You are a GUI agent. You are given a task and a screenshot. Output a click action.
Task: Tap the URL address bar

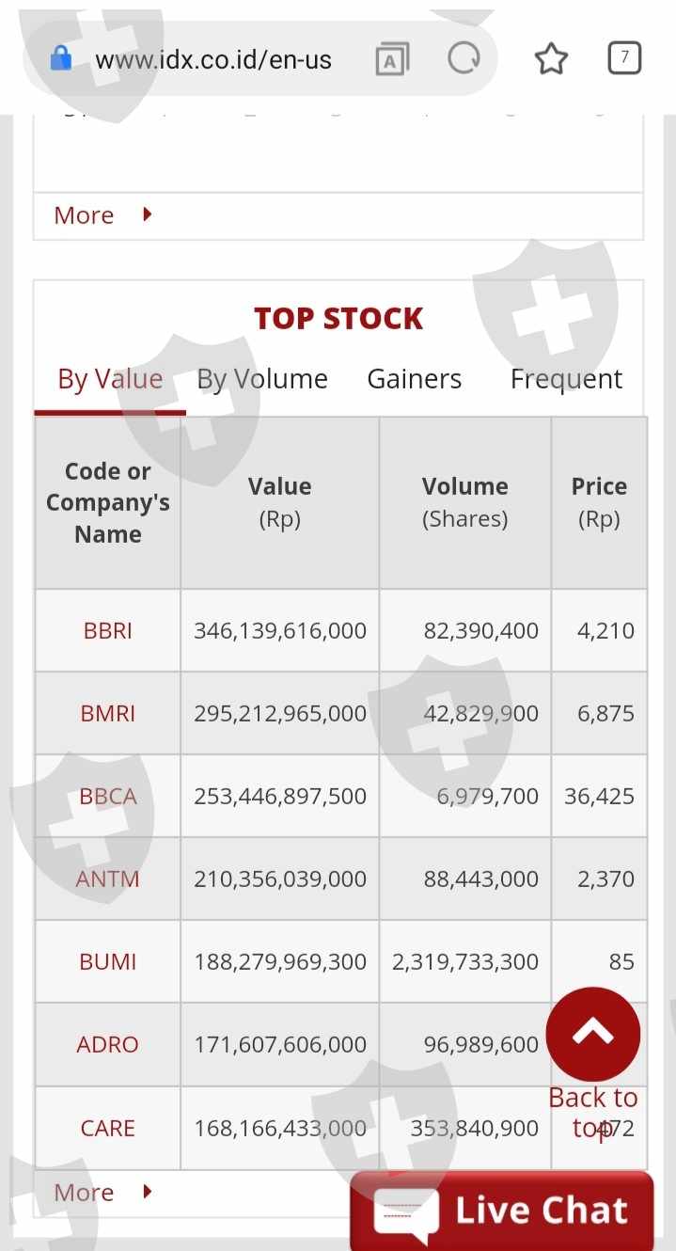213,60
